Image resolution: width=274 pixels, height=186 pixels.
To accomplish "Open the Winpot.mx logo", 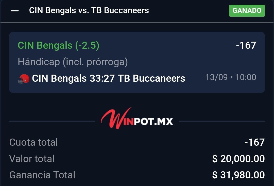I will (x=137, y=118).
